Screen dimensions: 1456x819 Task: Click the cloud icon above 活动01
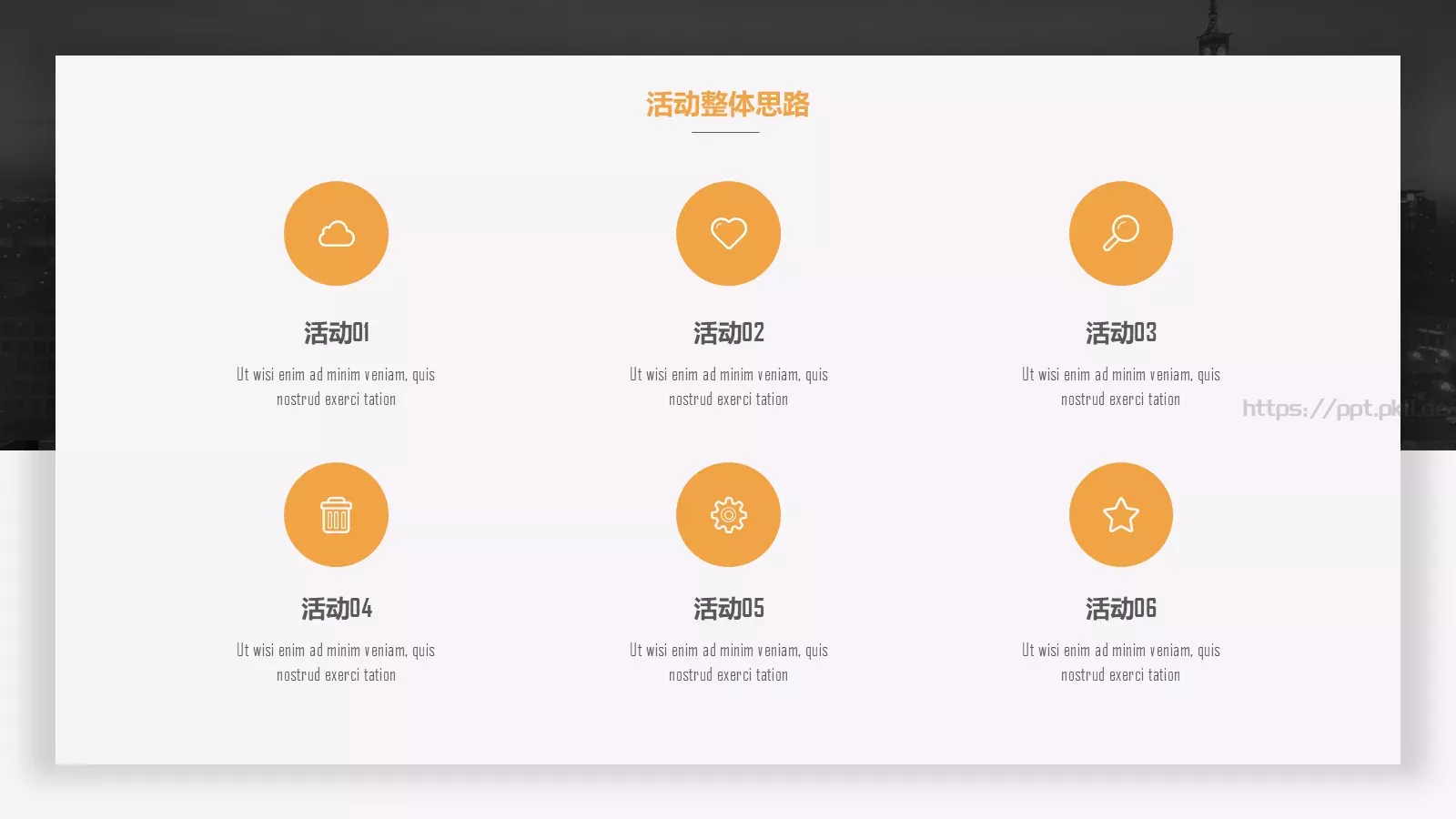point(336,234)
